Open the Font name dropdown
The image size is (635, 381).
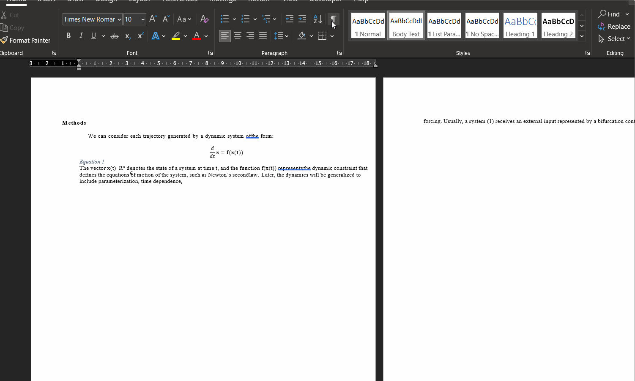click(119, 19)
